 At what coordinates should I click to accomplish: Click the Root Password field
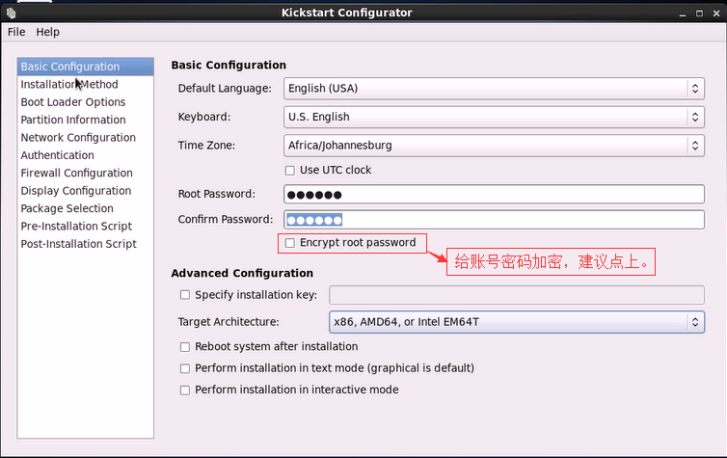pyautogui.click(x=494, y=194)
